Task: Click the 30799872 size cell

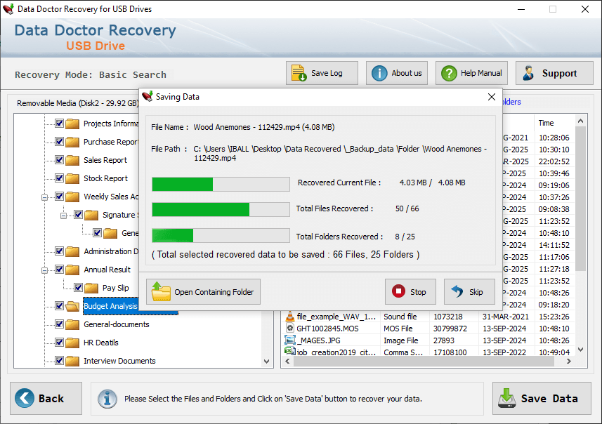Action: [450, 329]
